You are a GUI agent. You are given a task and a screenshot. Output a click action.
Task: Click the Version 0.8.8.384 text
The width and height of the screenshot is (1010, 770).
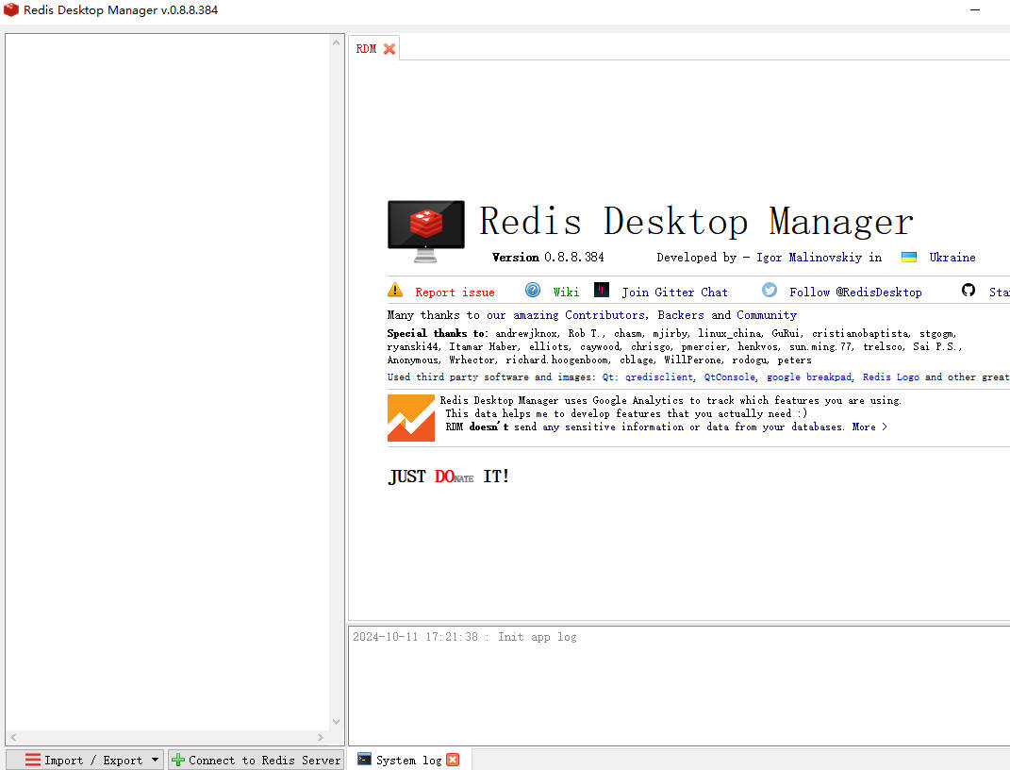pos(548,257)
